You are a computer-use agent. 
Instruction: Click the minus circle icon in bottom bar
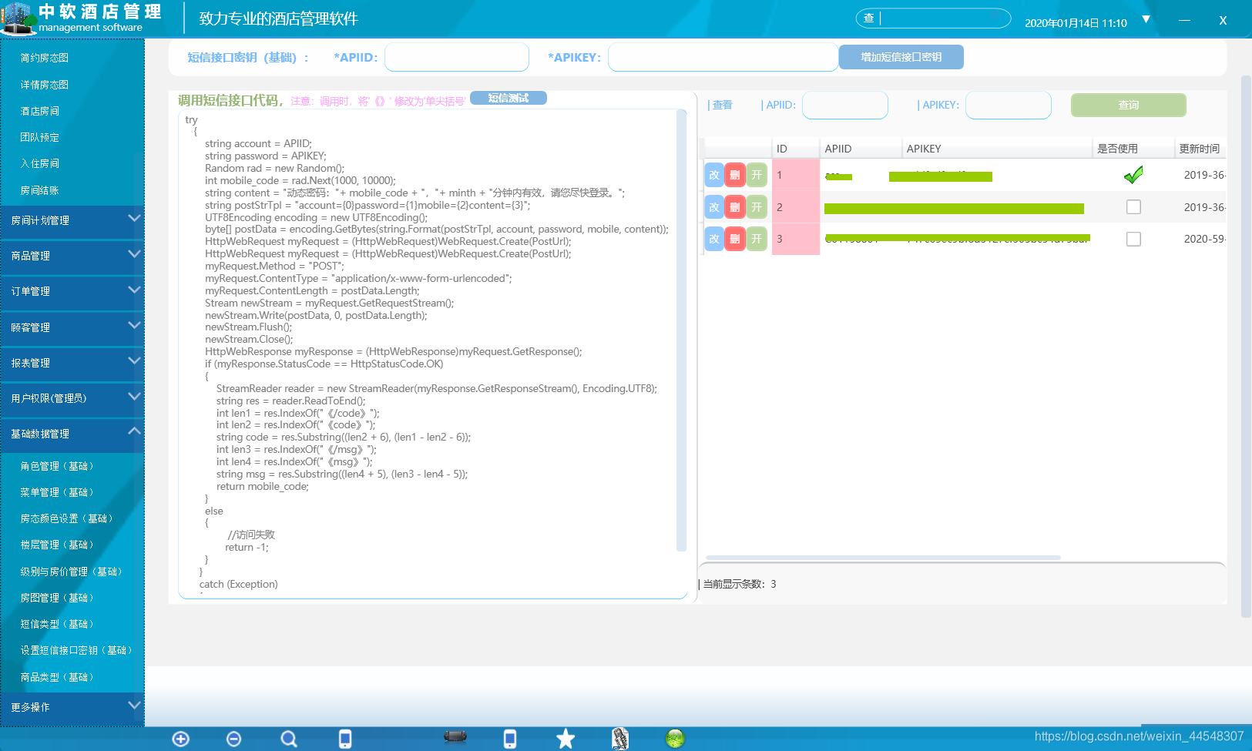tap(234, 739)
